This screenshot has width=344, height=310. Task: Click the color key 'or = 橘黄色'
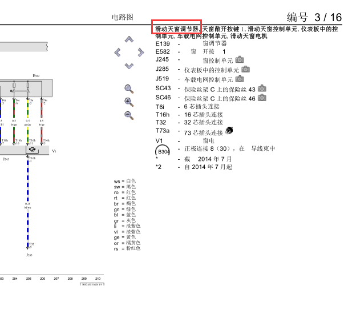[x=127, y=243]
